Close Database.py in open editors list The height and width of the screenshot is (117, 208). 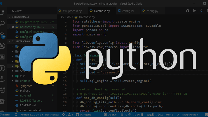point(13,27)
